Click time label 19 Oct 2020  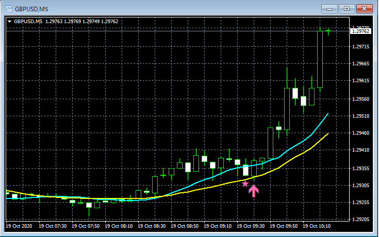point(19,226)
